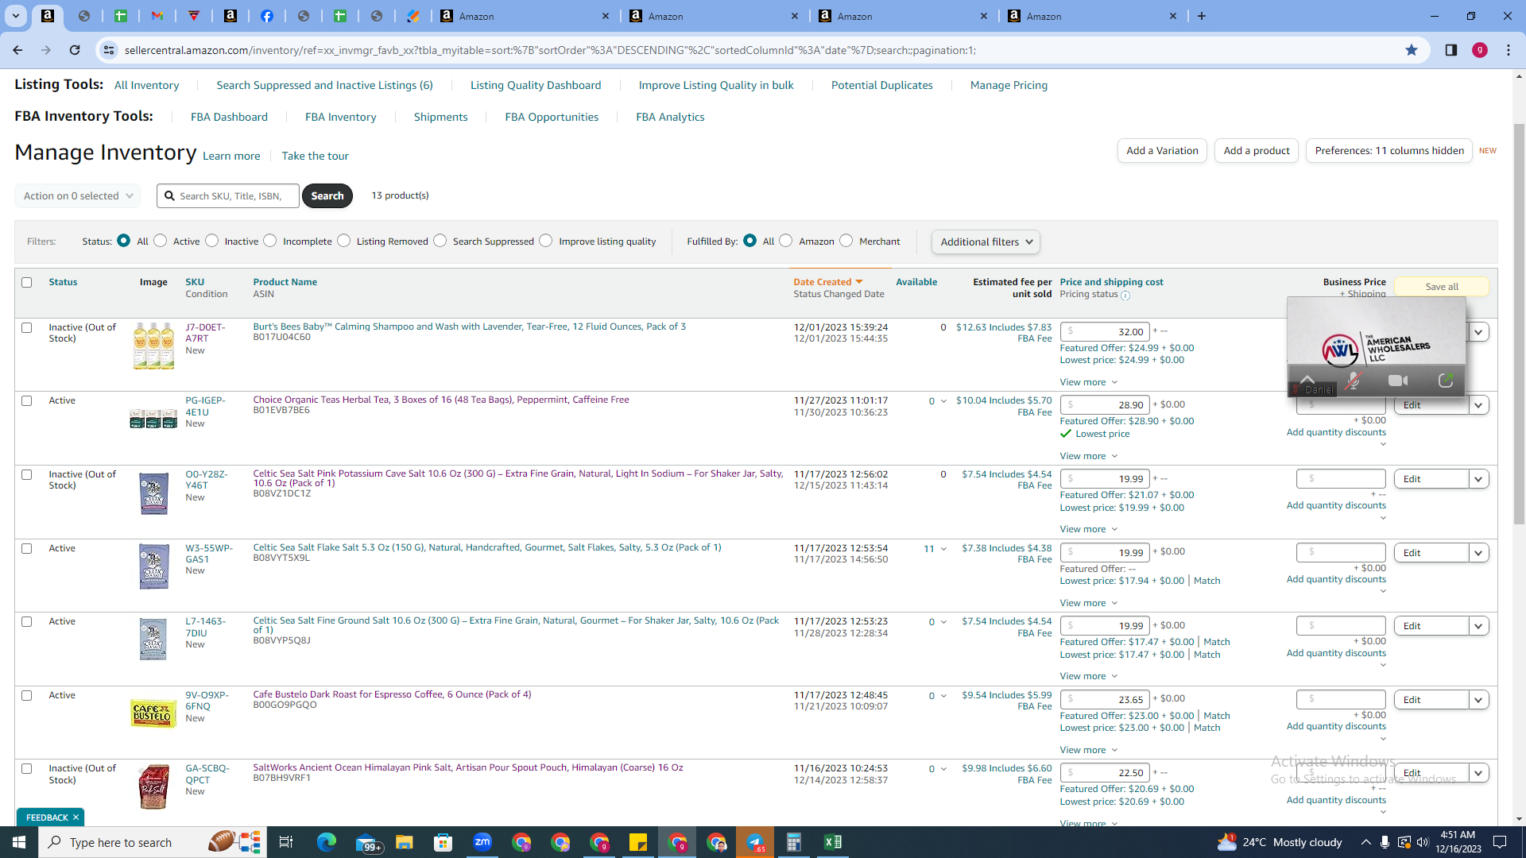
Task: Click Add a product
Action: (x=1257, y=151)
